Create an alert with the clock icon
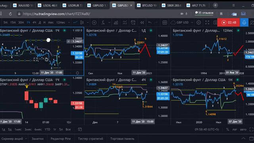 133,23
